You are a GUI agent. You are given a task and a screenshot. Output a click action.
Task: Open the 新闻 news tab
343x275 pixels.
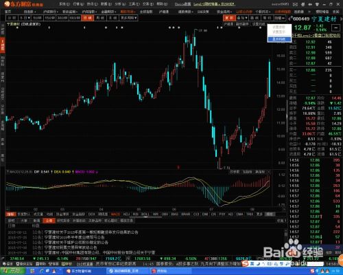pyautogui.click(x=36, y=221)
